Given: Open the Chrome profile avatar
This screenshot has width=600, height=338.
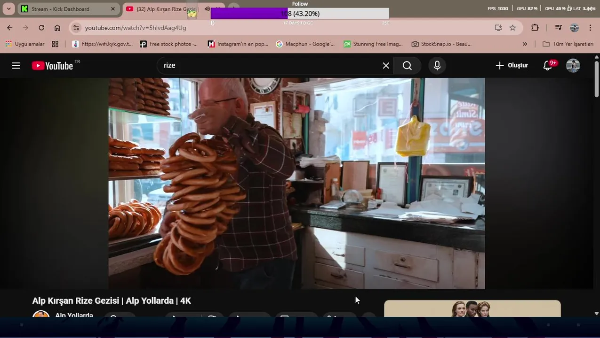Looking at the screenshot, I should (x=574, y=28).
